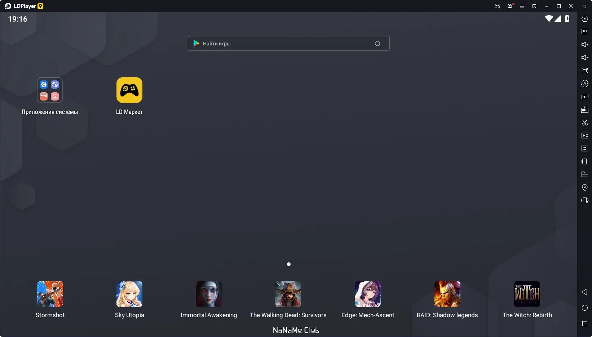Open the gamepad icon in the title bar
This screenshot has width=592, height=337.
497,6
